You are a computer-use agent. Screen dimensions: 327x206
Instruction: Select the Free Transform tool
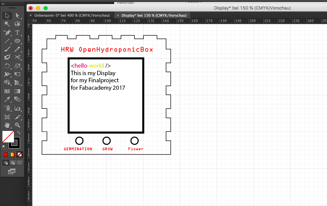tap(17, 74)
